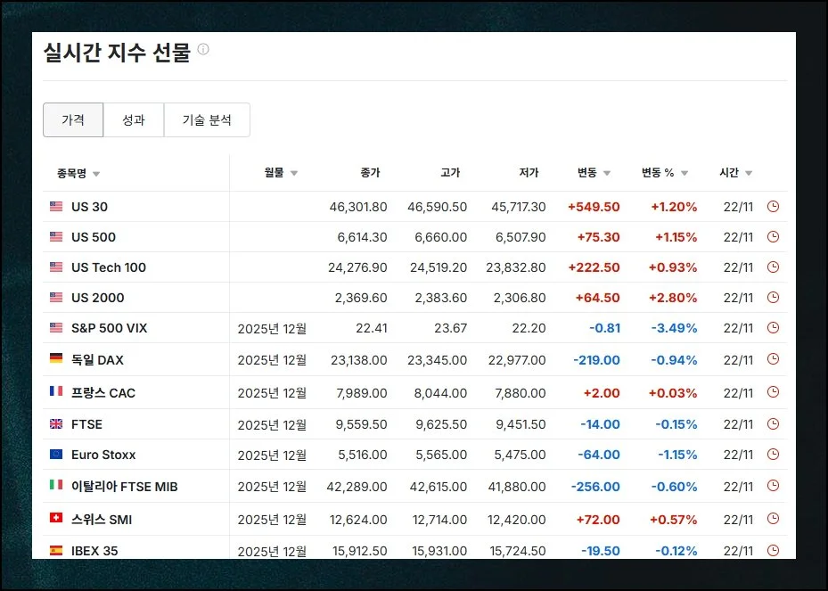Click the clock icon in US 30 row
Viewport: 828px width, 591px height.
[773, 207]
